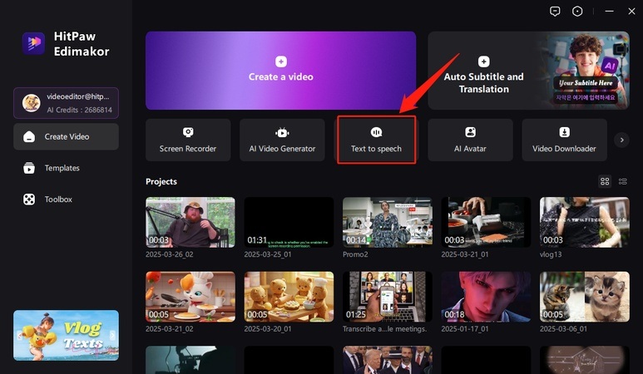Image resolution: width=643 pixels, height=374 pixels.
Task: Select Create Video in the sidebar
Action: tap(66, 136)
